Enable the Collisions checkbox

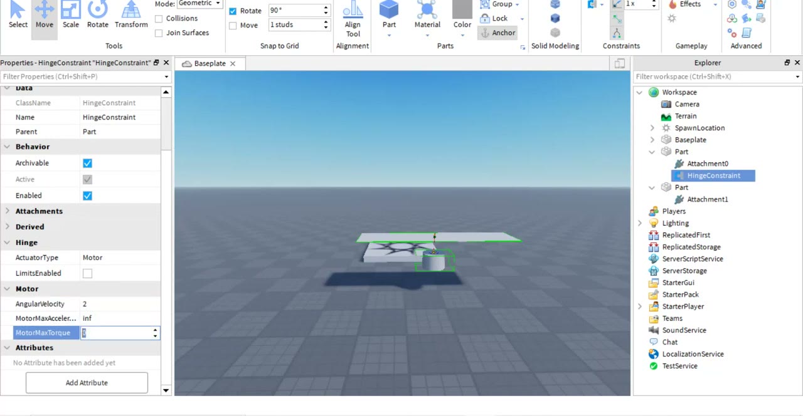pyautogui.click(x=159, y=19)
